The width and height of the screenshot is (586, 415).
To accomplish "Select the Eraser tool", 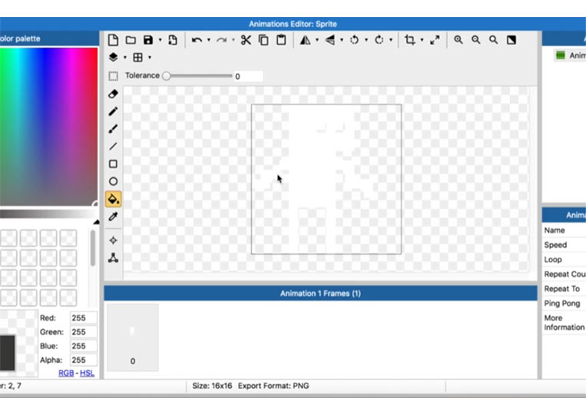I will tap(113, 94).
